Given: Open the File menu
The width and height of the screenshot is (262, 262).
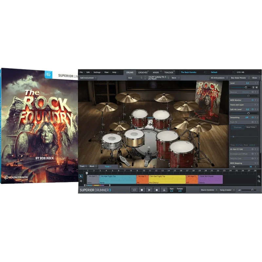Looking at the screenshot, I should [x=82, y=72].
